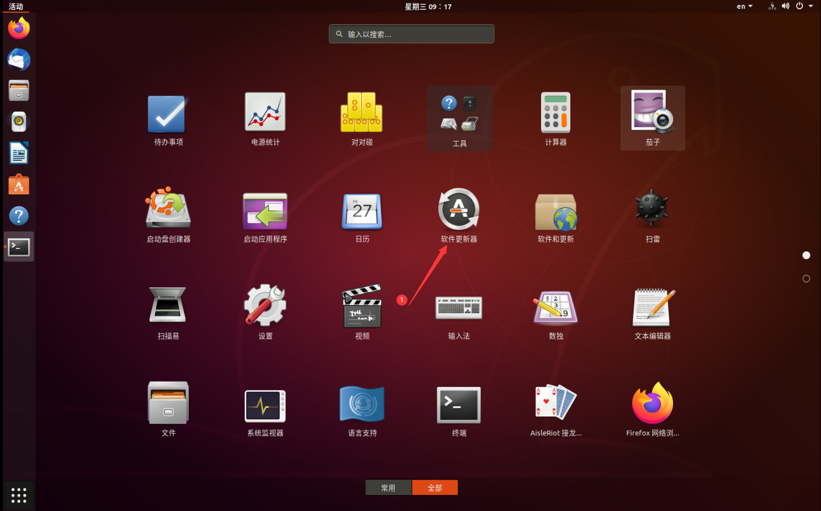Open 启动盘创建器 startup disk creator

[168, 215]
